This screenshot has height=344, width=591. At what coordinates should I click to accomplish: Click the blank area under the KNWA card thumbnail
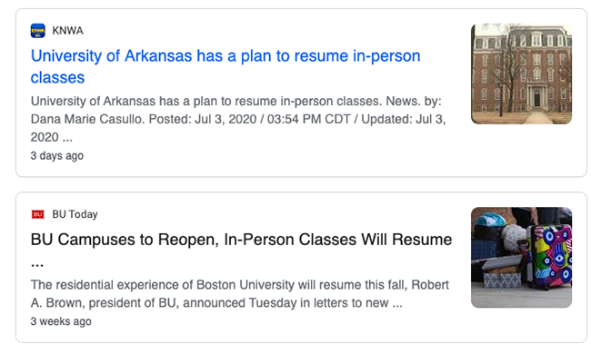[521, 150]
